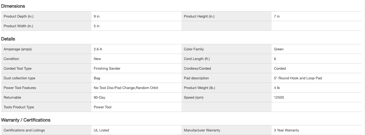Click the Speed (rpm) value 12500
This screenshot has width=365, height=135.
click(x=279, y=97)
